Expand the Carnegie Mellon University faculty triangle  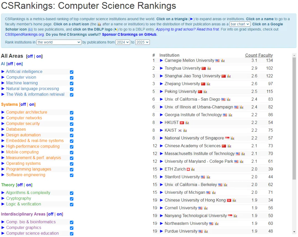pyautogui.click(x=161, y=61)
